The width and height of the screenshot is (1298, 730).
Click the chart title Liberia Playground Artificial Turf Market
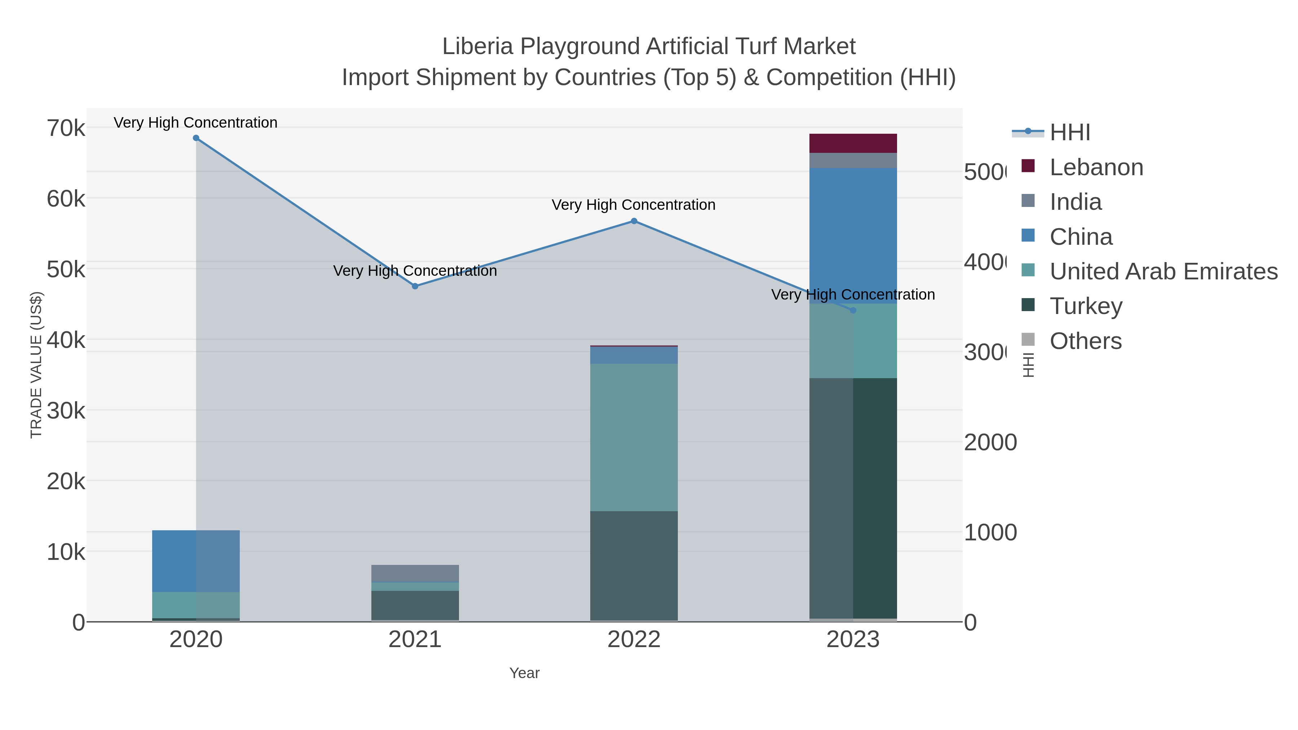649,47
